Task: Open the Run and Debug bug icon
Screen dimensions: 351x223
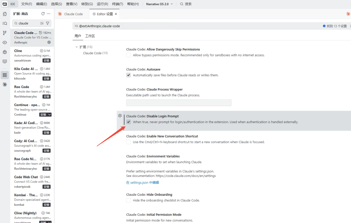Action: 5,52
